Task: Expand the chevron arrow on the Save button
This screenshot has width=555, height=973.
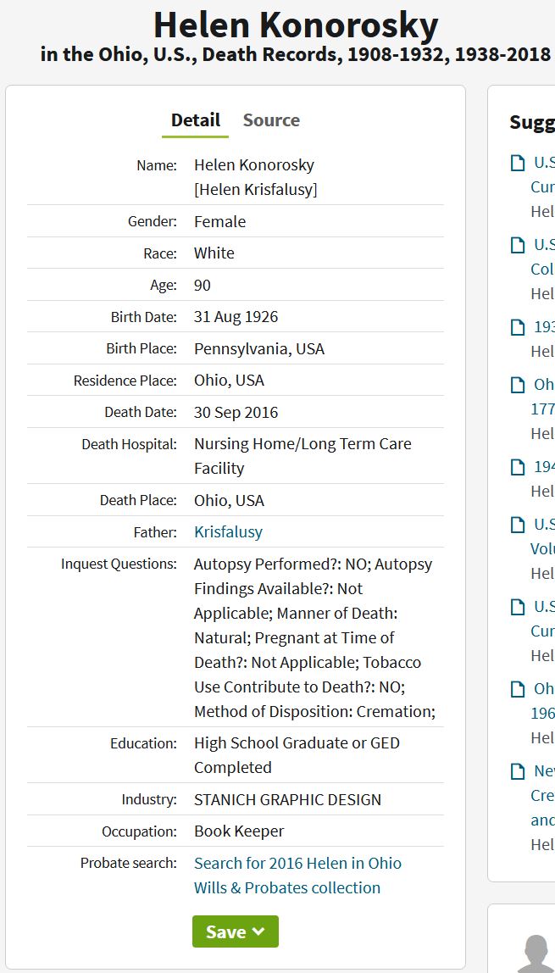Action: click(x=258, y=931)
